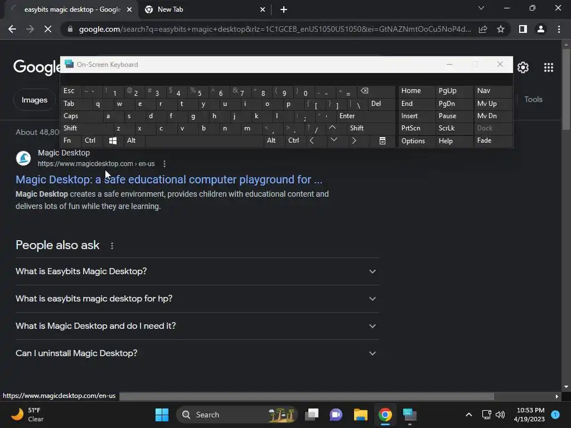Screen dimensions: 571x428
Task: Expand 'What is easybits magic desktop for hp?'
Action: [197, 299]
